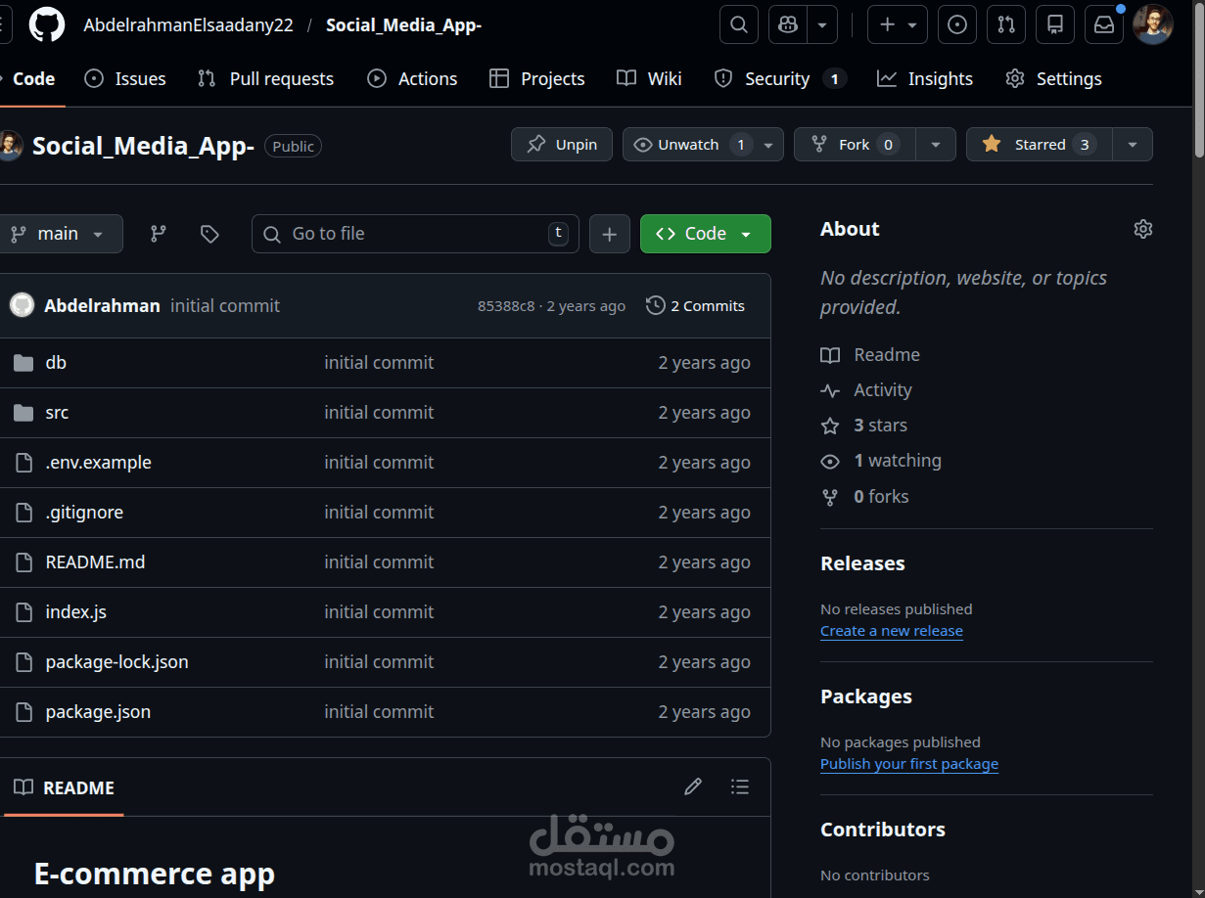
Task: Expand the star lists dropdown arrow
Action: tap(1133, 145)
